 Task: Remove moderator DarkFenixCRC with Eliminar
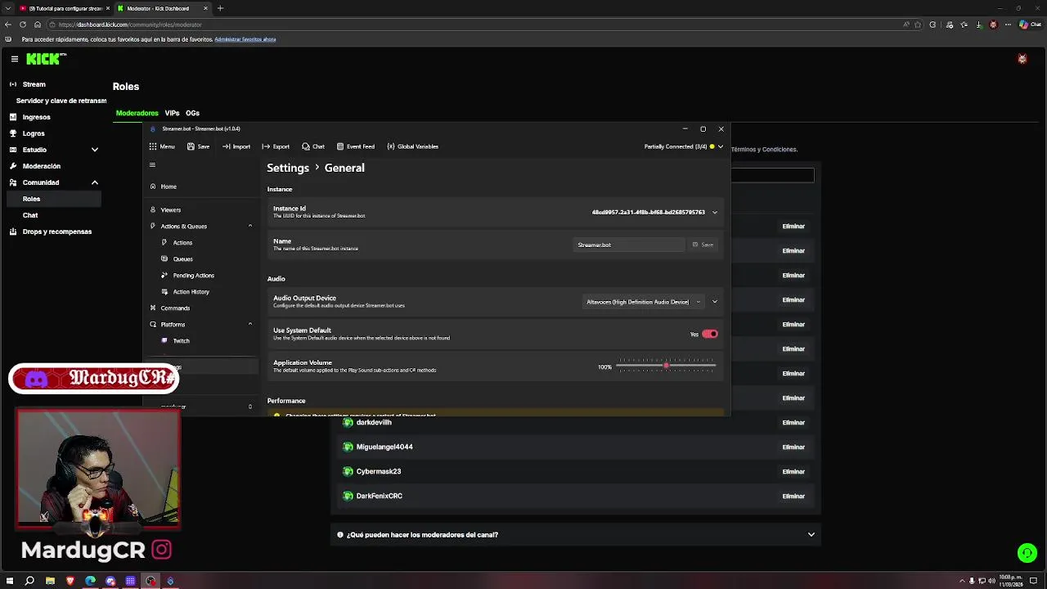pyautogui.click(x=793, y=496)
